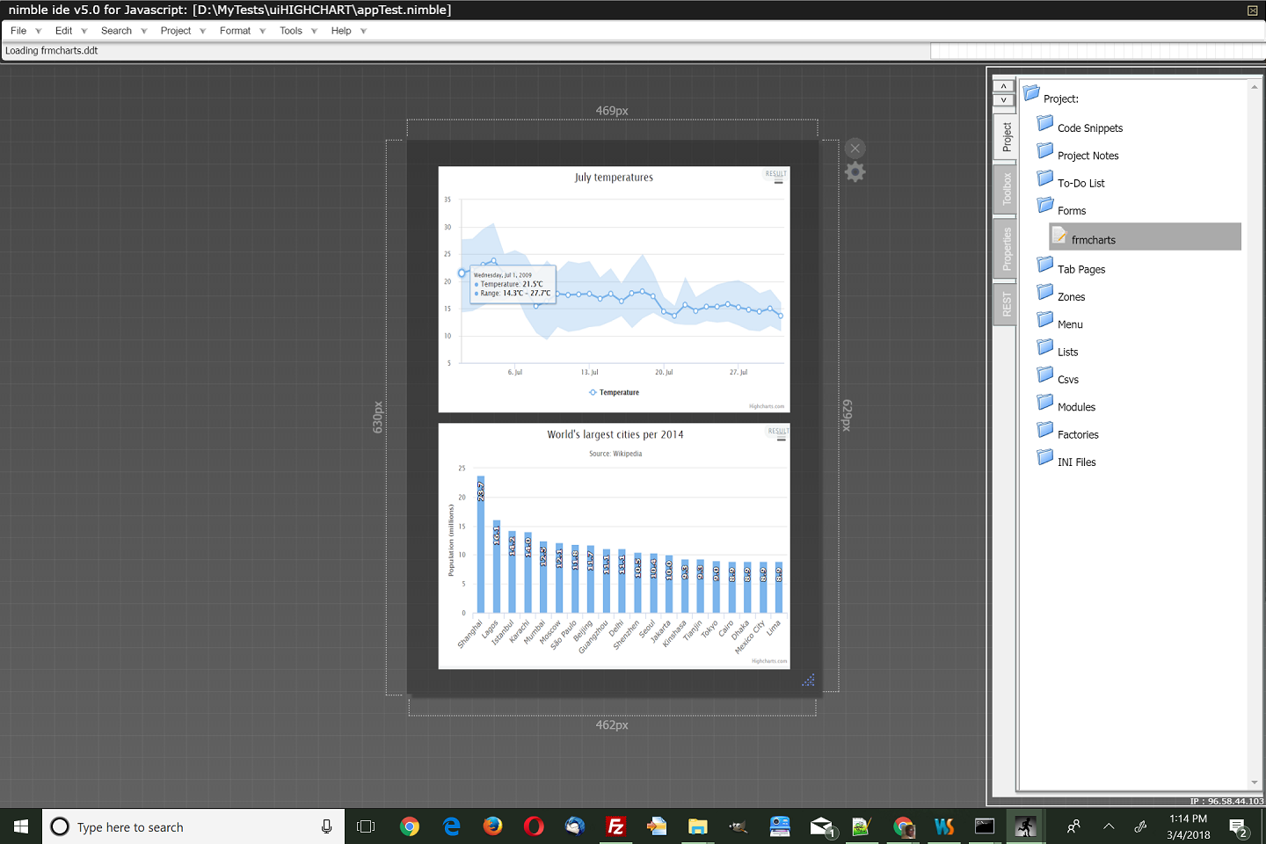1266x844 pixels.
Task: Toggle the Temperature legend item
Action: point(614,393)
